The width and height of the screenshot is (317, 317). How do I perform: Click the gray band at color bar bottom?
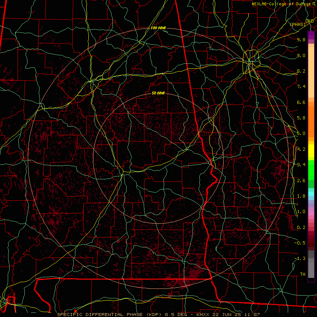coord(311,265)
